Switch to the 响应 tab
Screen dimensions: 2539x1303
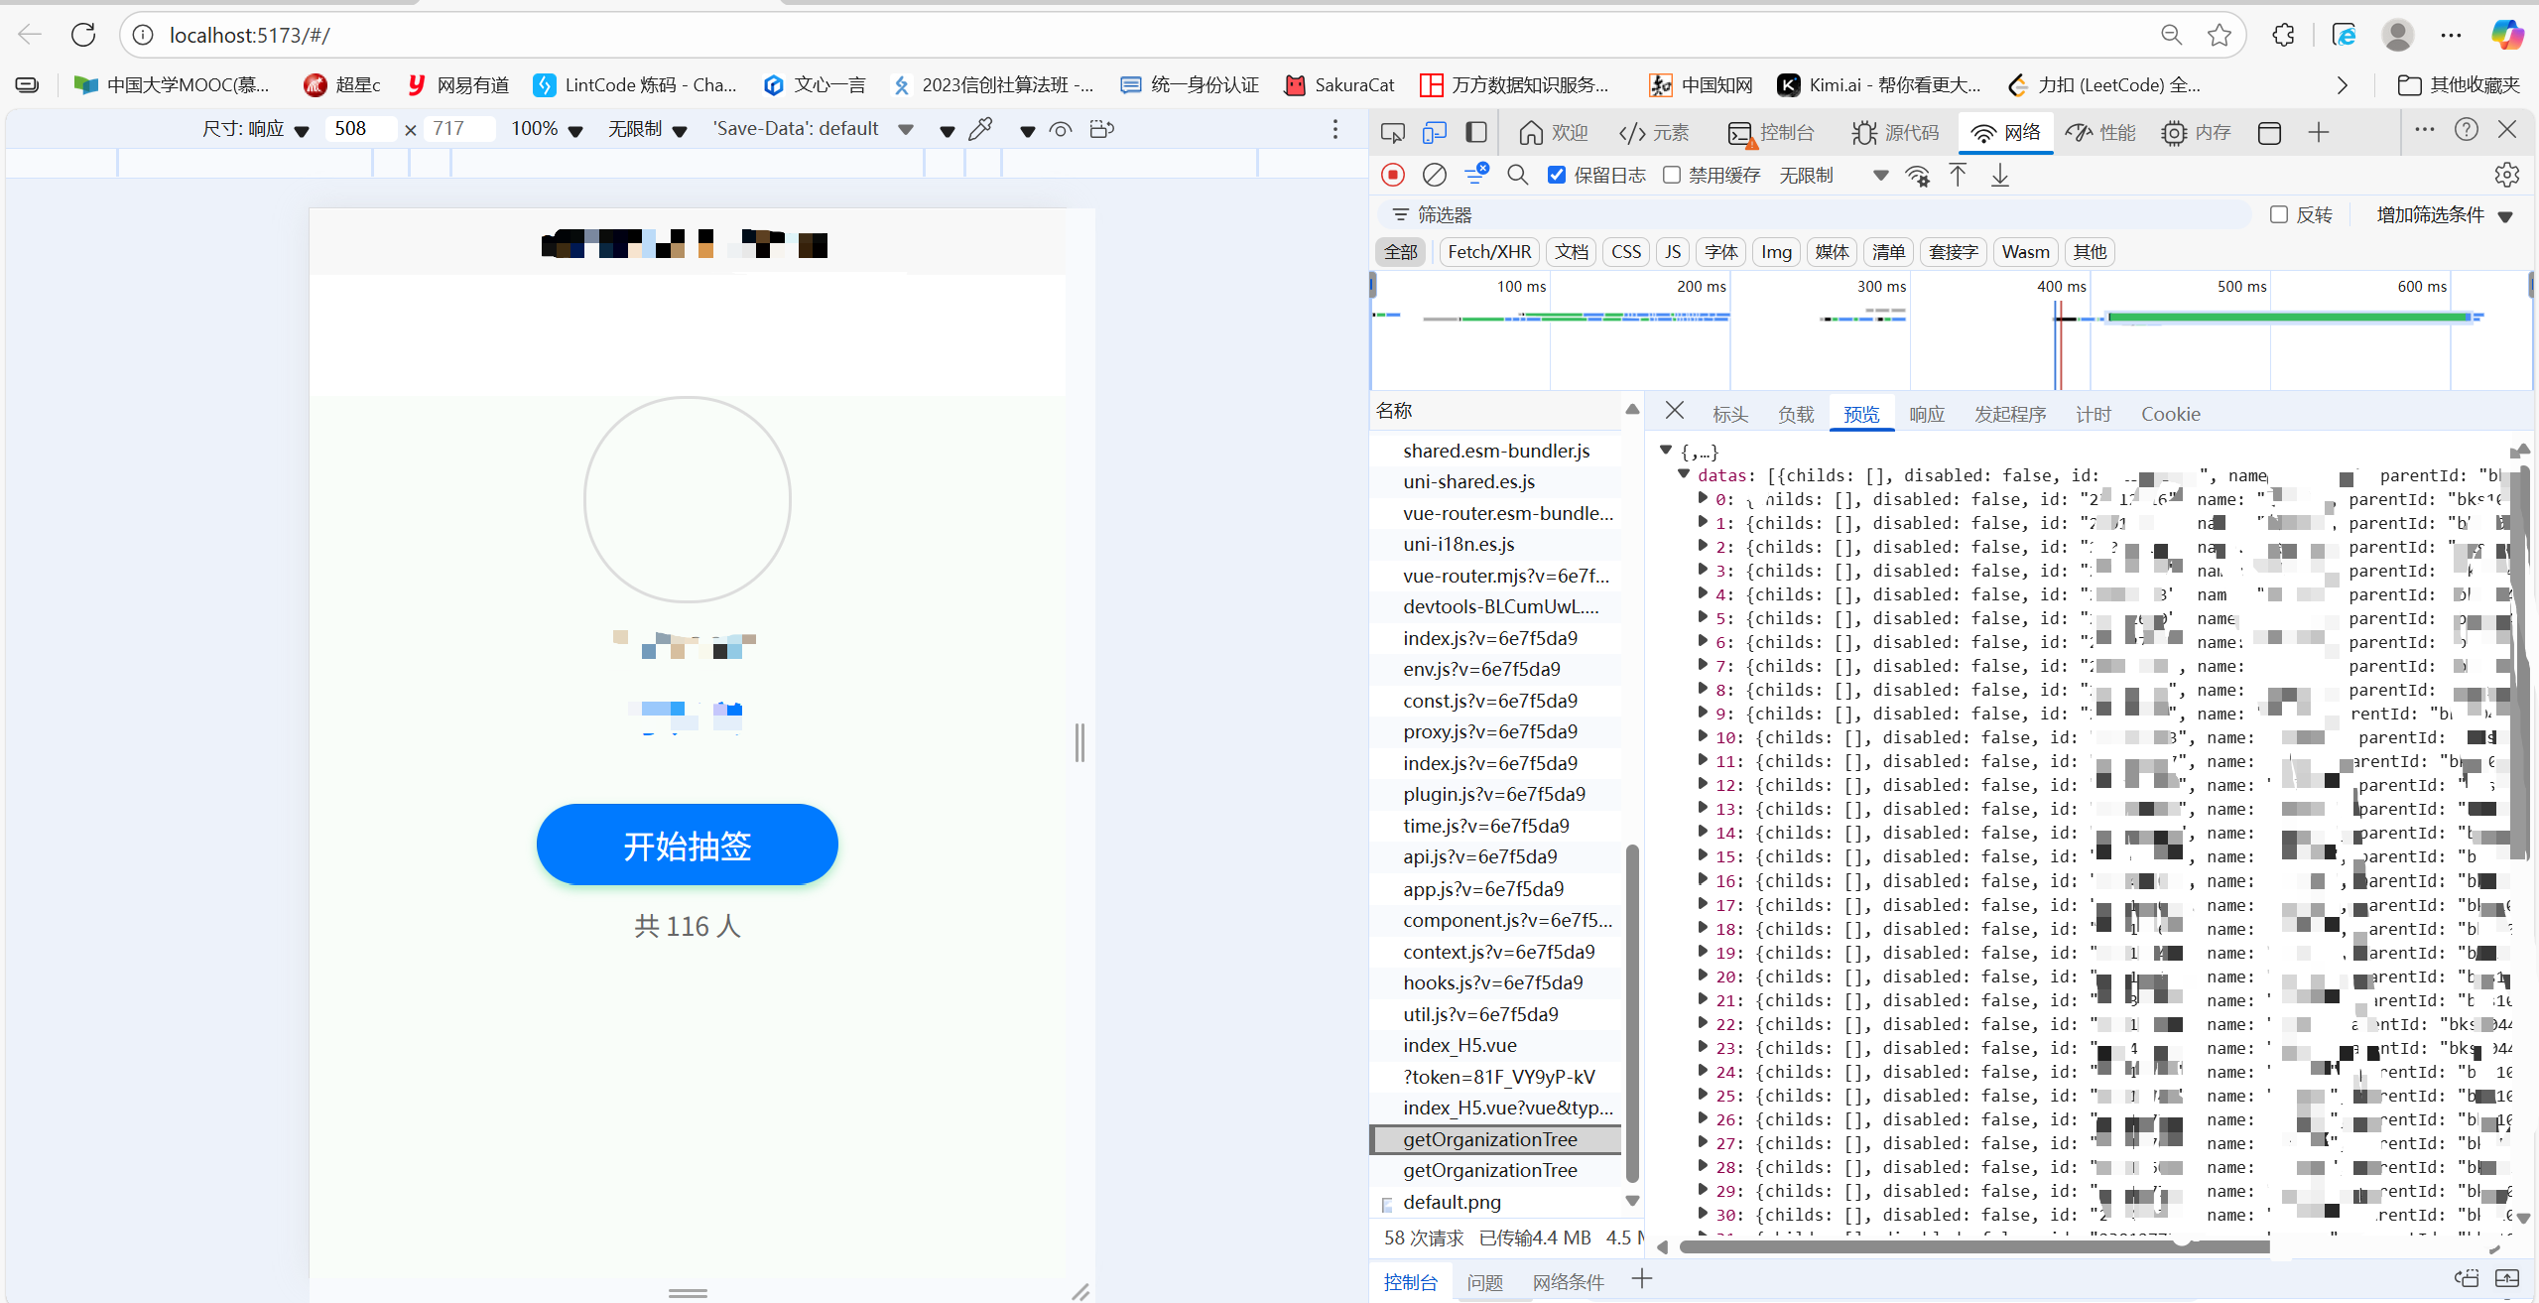pyautogui.click(x=1926, y=414)
